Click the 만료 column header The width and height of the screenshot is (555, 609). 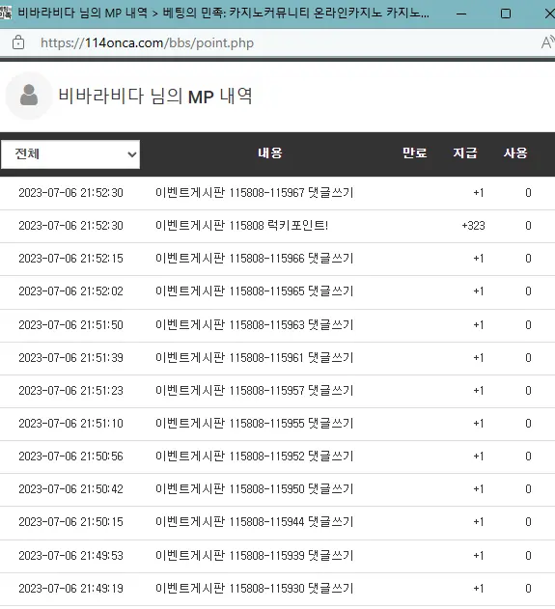(414, 153)
